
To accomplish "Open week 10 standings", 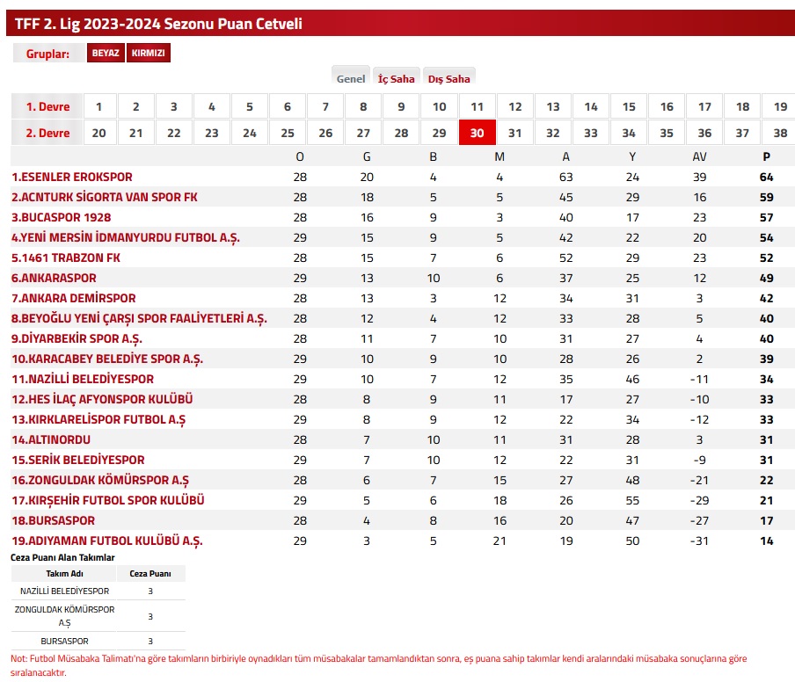I will point(439,106).
